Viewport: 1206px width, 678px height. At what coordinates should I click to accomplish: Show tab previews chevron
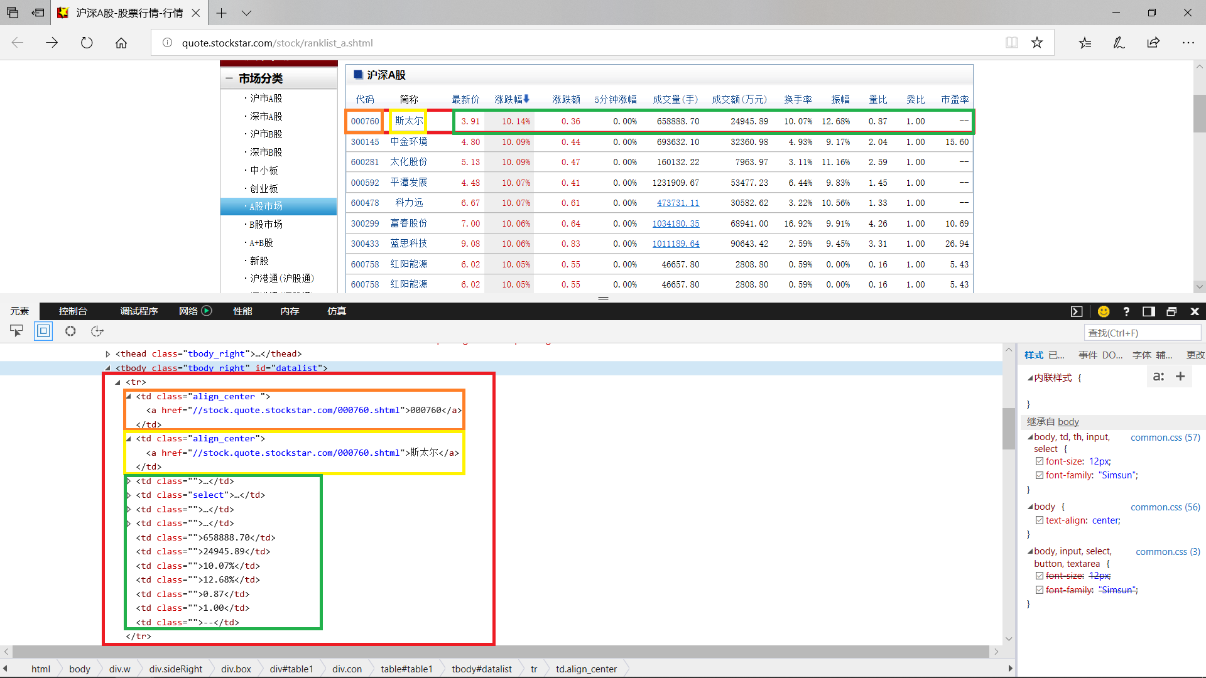click(246, 13)
